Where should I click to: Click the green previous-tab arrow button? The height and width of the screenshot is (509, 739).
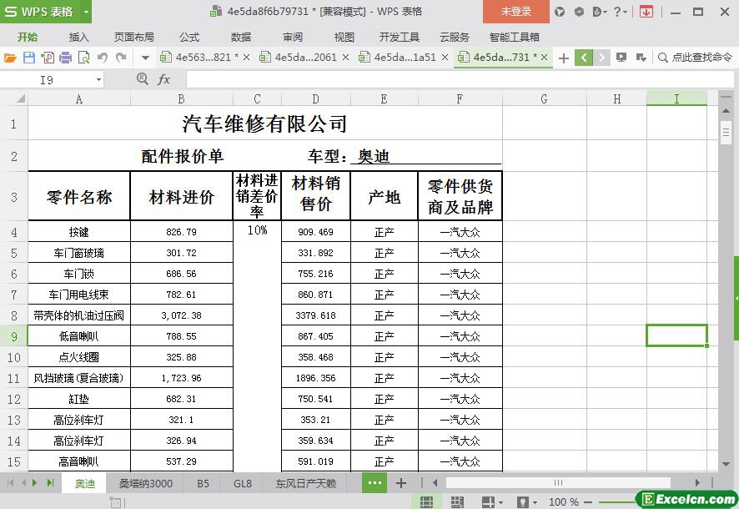pos(584,58)
